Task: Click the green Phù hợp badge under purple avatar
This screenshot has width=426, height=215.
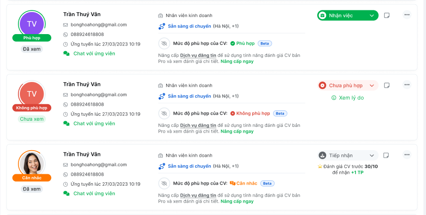Action: click(x=32, y=38)
